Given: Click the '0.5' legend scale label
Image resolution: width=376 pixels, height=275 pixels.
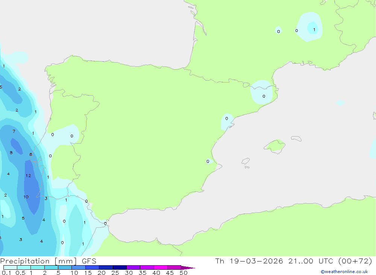Looking at the screenshot, I should (20, 273).
